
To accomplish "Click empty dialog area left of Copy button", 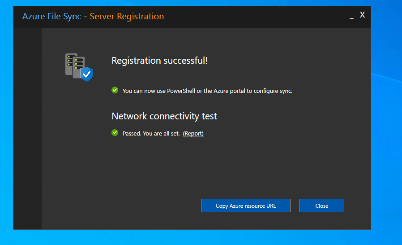I will (134, 206).
